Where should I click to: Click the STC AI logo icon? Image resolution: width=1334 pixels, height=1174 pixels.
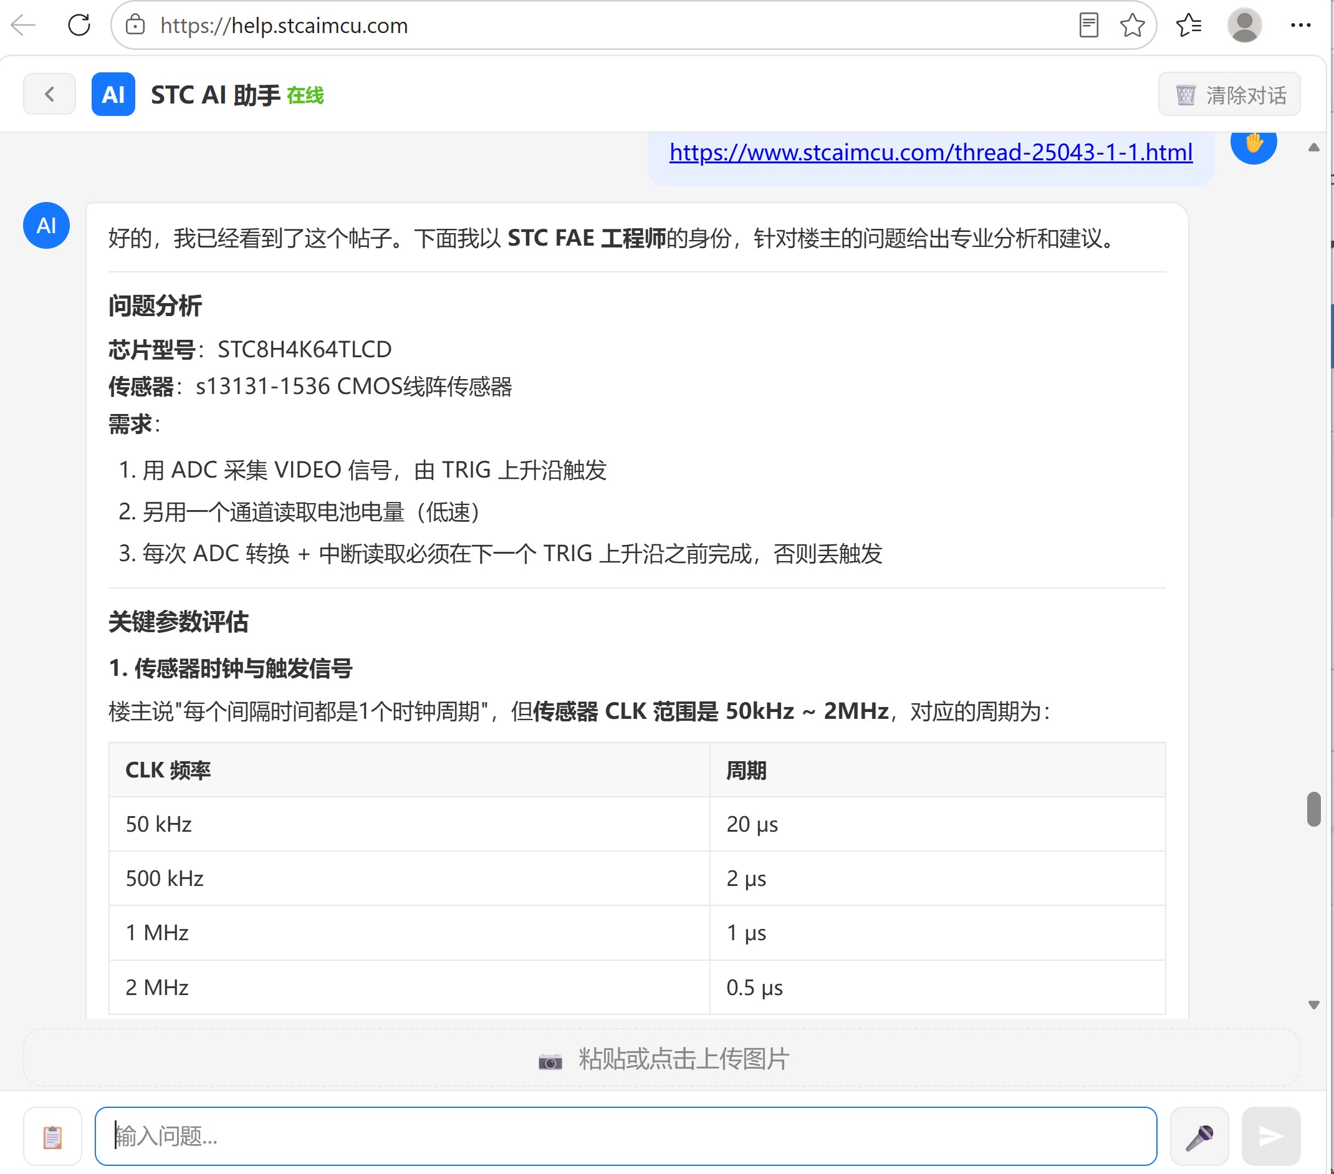point(113,95)
